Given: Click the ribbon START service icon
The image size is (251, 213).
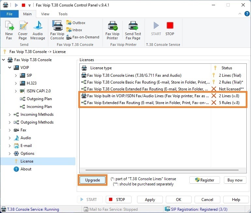Looking at the screenshot, I should click(156, 29).
